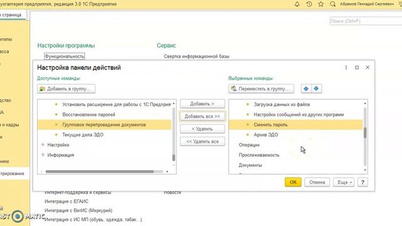Select Архив ЭДО in selected commands
The height and width of the screenshot is (226, 402).
tap(296, 135)
